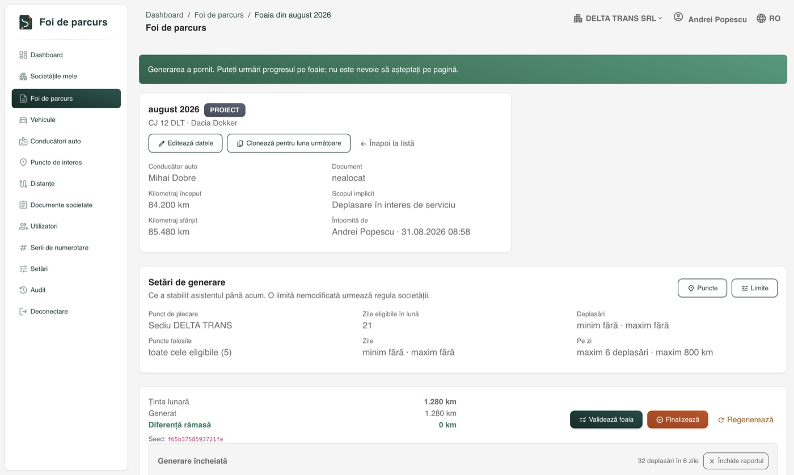
Task: Click the 85.480 km end odometer value
Action: [169, 232]
